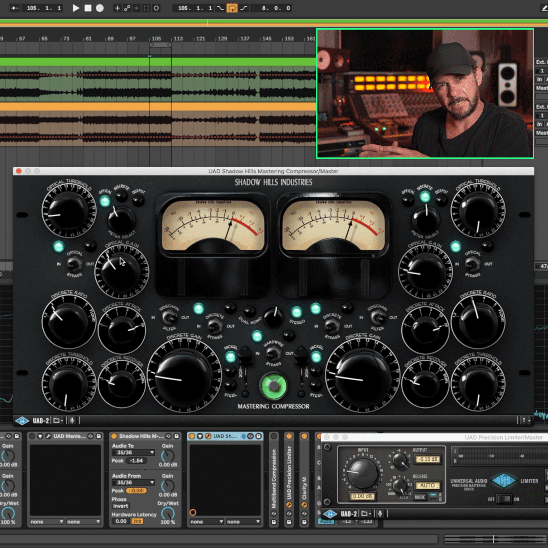
Task: Stop playback with the transport Stop button
Action: tap(88, 8)
